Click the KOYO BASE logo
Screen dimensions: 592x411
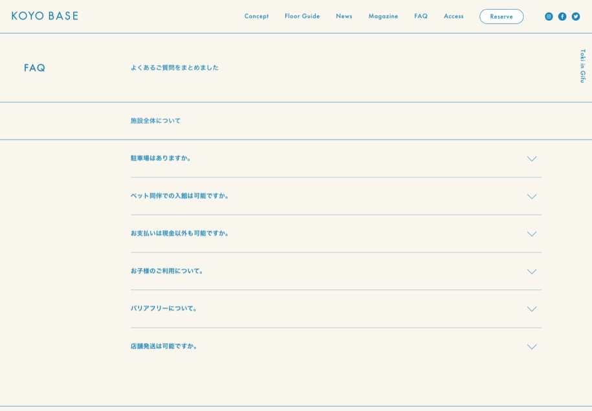pos(45,16)
